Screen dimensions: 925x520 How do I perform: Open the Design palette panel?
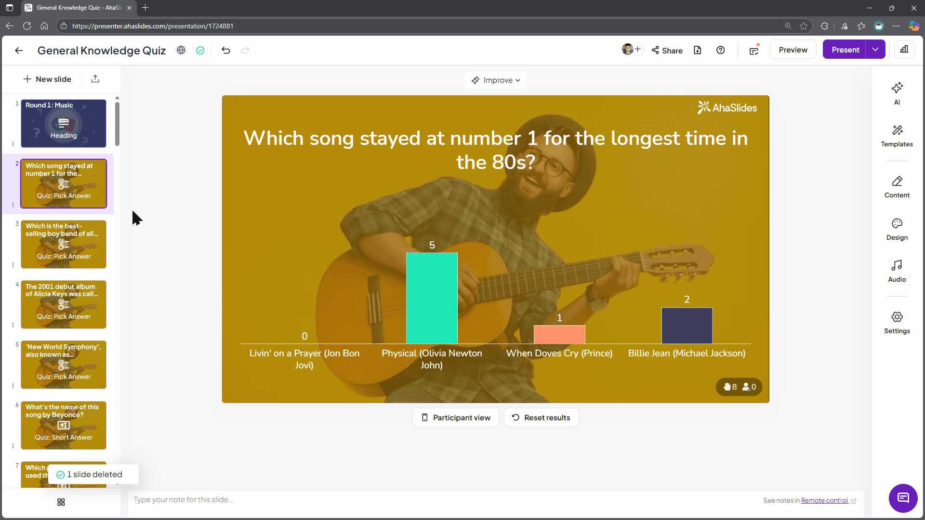897,229
